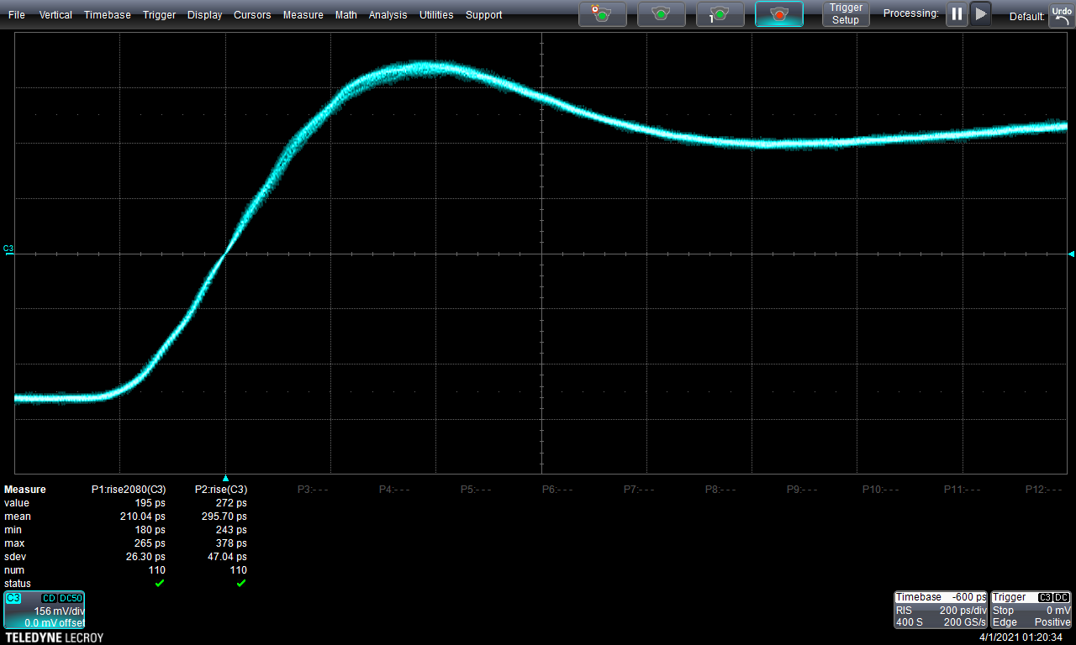
Task: Click the P1 status green checkmark
Action: click(160, 583)
